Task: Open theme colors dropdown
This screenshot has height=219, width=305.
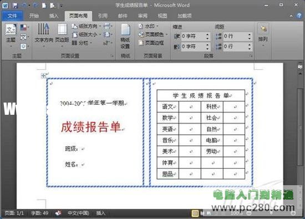Action: point(24,28)
